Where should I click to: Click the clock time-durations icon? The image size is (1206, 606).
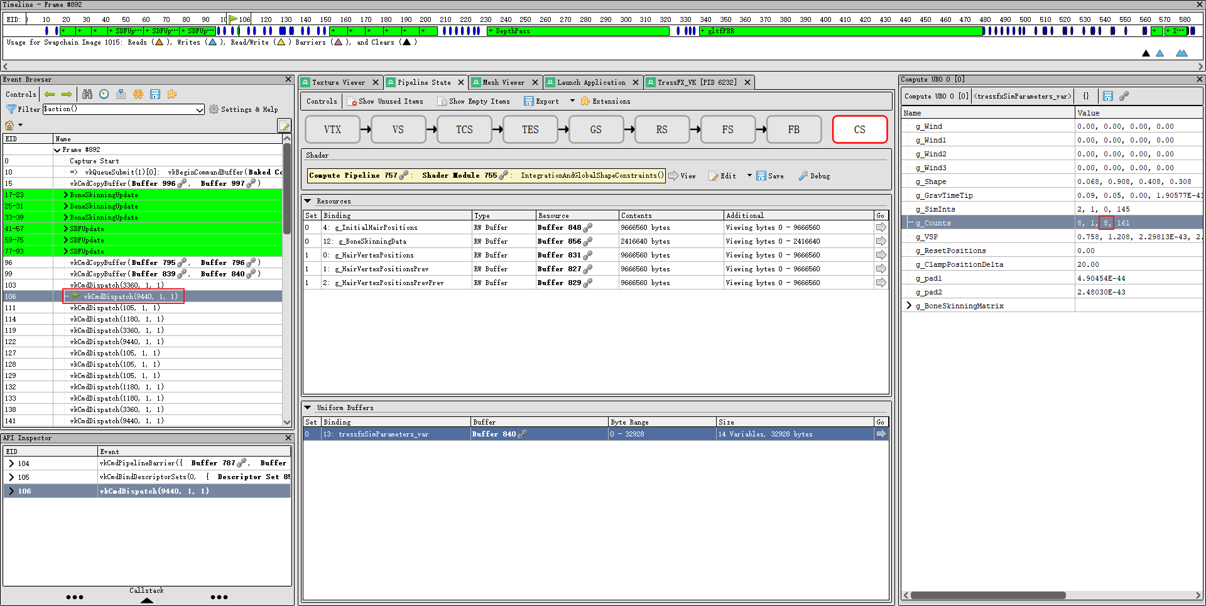[x=104, y=94]
